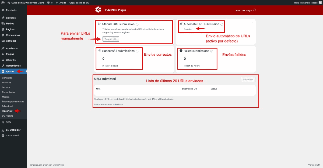Click the IndexNow Plugin gear logo
The height and width of the screenshot is (168, 323).
(98, 10)
